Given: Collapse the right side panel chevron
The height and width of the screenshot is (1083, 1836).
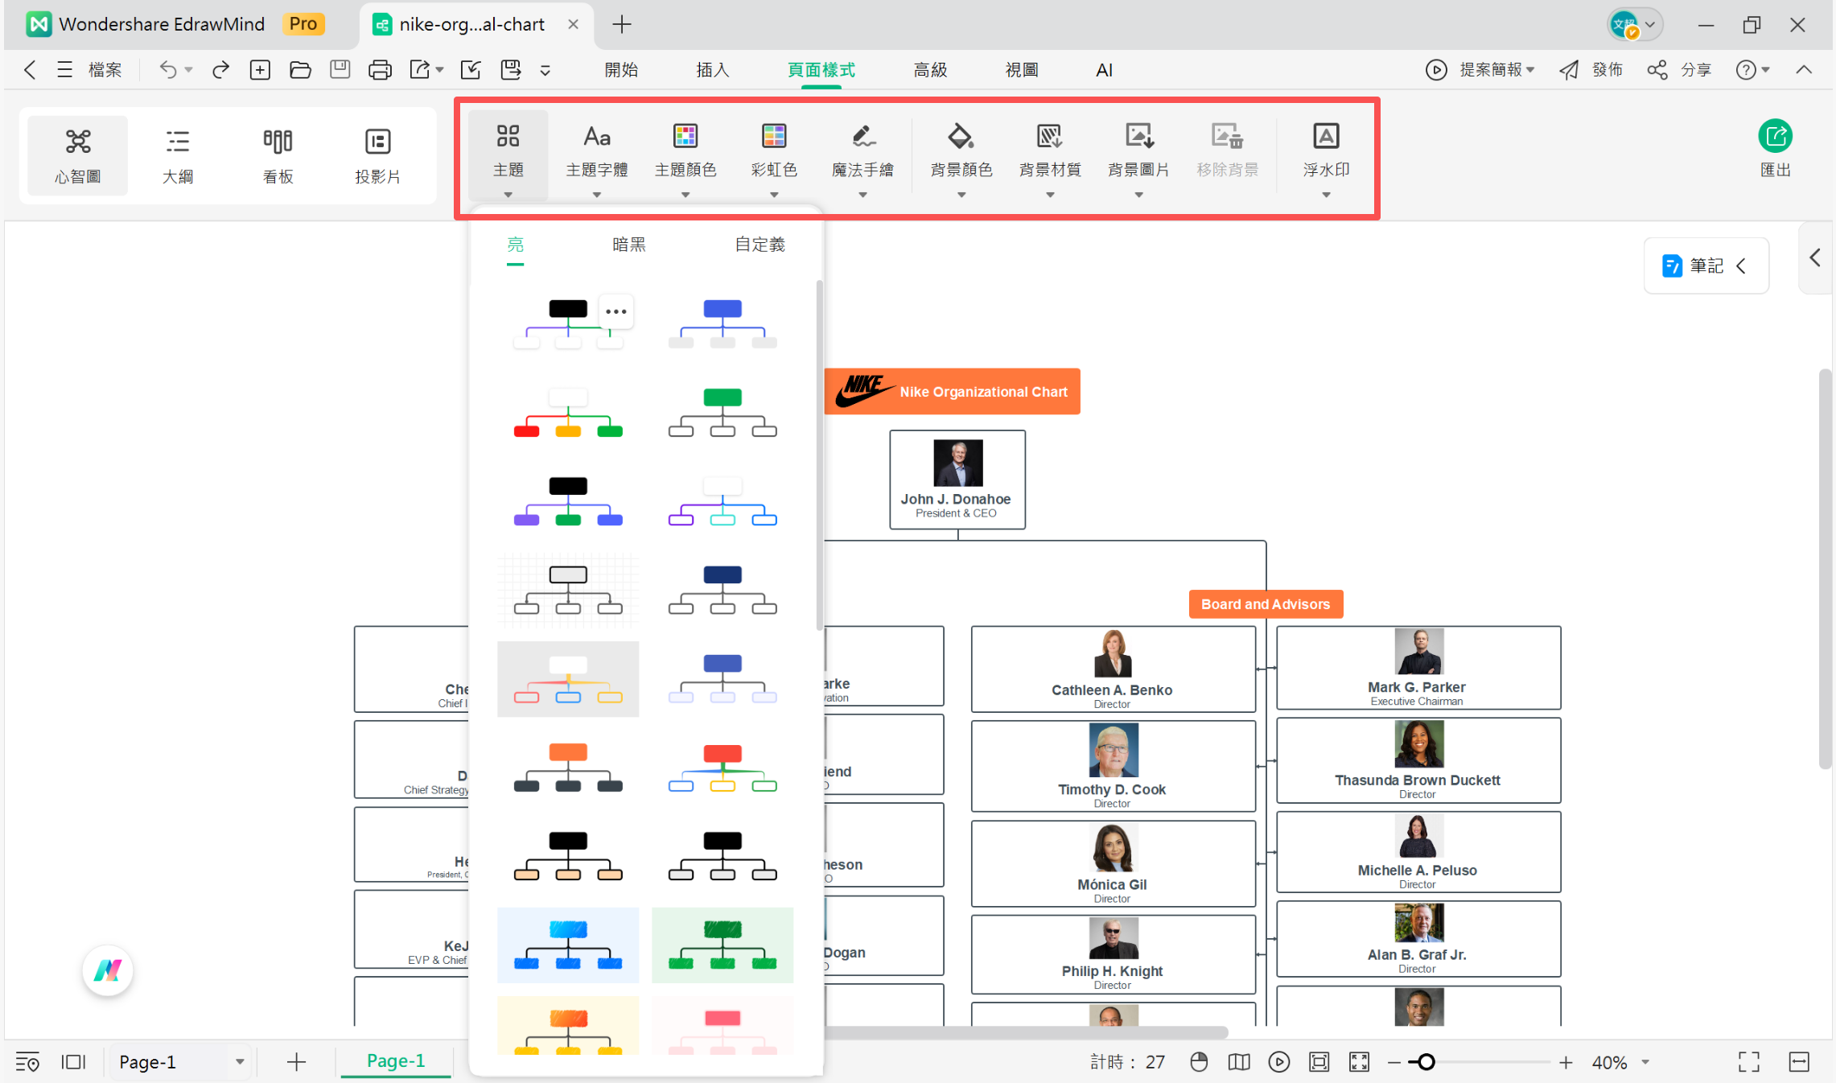Looking at the screenshot, I should pyautogui.click(x=1814, y=258).
